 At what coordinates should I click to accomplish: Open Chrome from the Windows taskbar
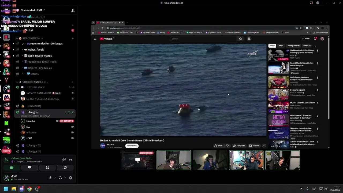click(x=29, y=189)
